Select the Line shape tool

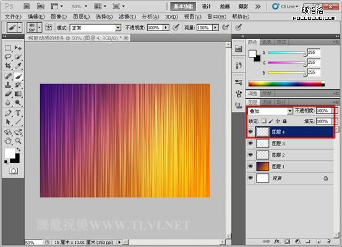pyautogui.click(x=18, y=122)
